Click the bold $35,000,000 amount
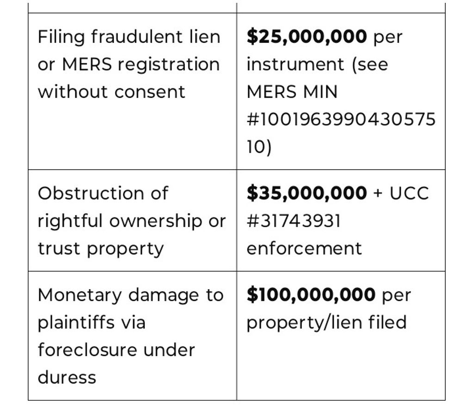The width and height of the screenshot is (473, 405). (307, 193)
